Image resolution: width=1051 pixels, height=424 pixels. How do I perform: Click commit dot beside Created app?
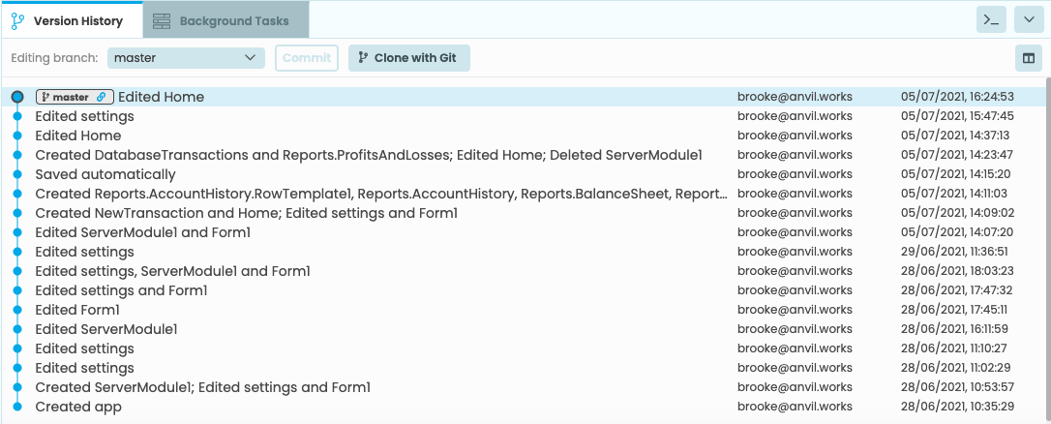(17, 407)
